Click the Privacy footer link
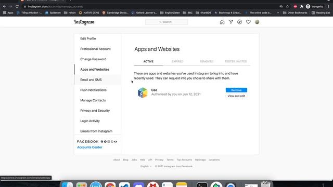 [159, 159]
